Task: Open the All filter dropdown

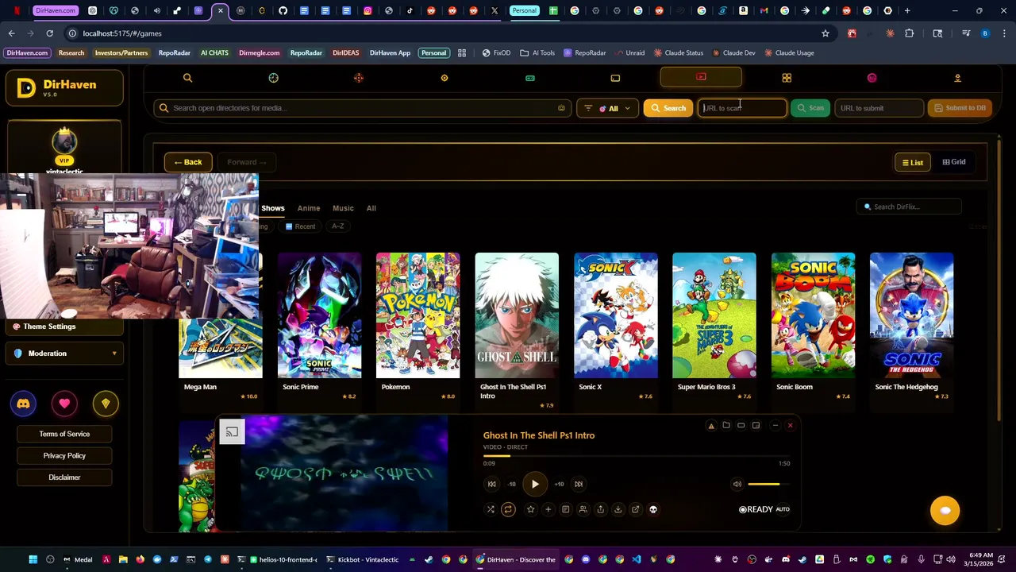Action: tap(607, 108)
